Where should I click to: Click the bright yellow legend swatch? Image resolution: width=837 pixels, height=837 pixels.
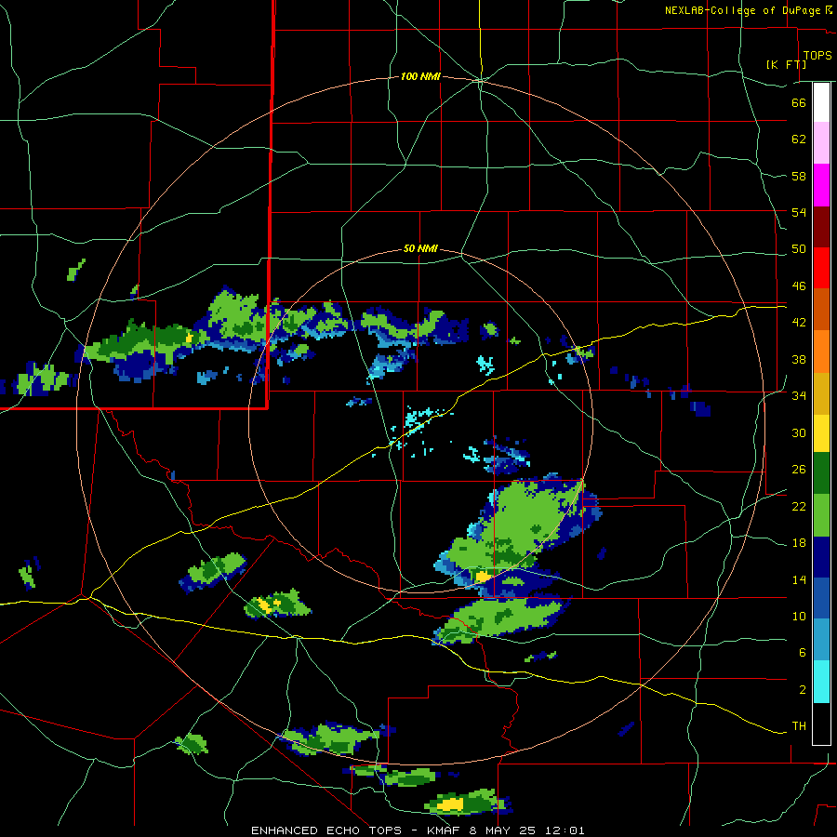[x=821, y=433]
